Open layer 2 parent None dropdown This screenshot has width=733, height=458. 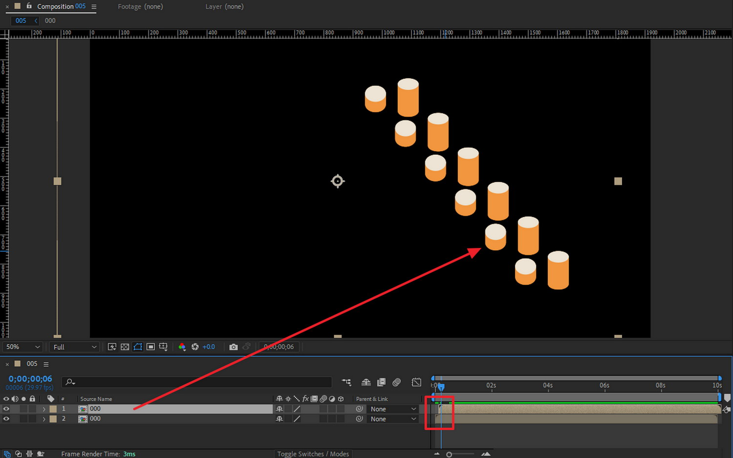(x=393, y=419)
